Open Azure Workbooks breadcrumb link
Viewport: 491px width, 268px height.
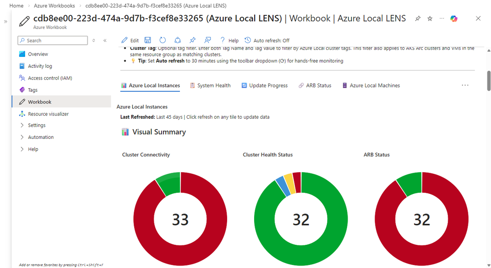coord(54,5)
